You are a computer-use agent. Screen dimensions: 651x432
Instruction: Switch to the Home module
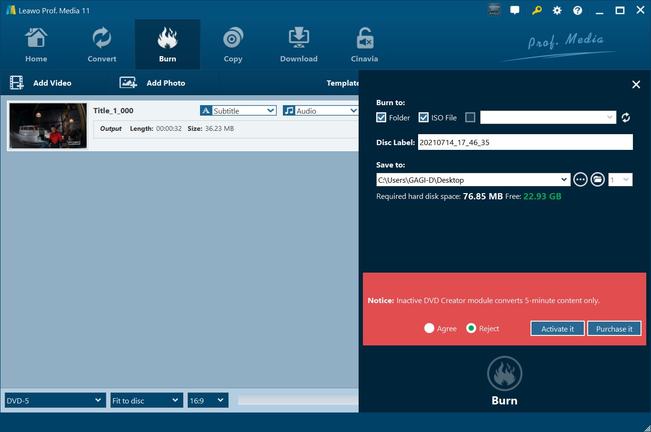(36, 44)
